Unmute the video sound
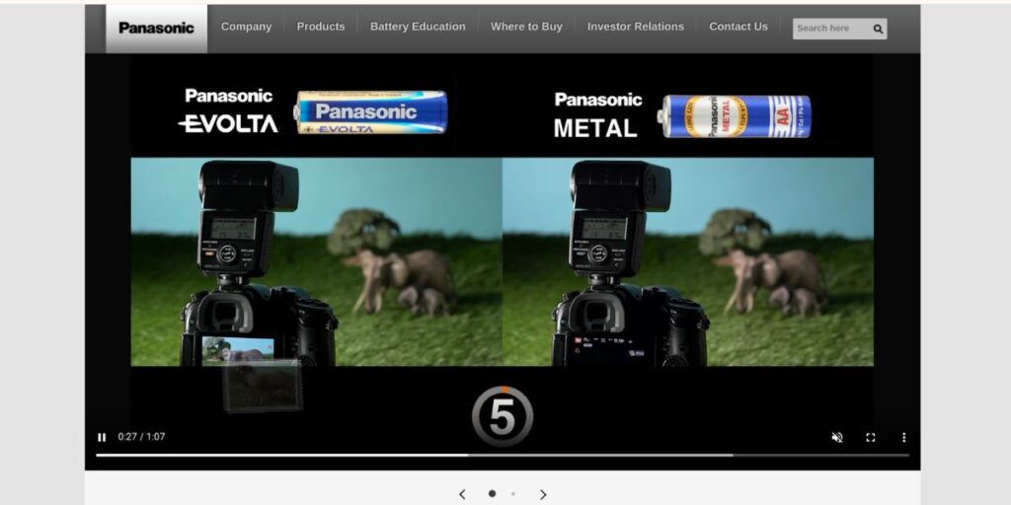The width and height of the screenshot is (1011, 505). [837, 437]
